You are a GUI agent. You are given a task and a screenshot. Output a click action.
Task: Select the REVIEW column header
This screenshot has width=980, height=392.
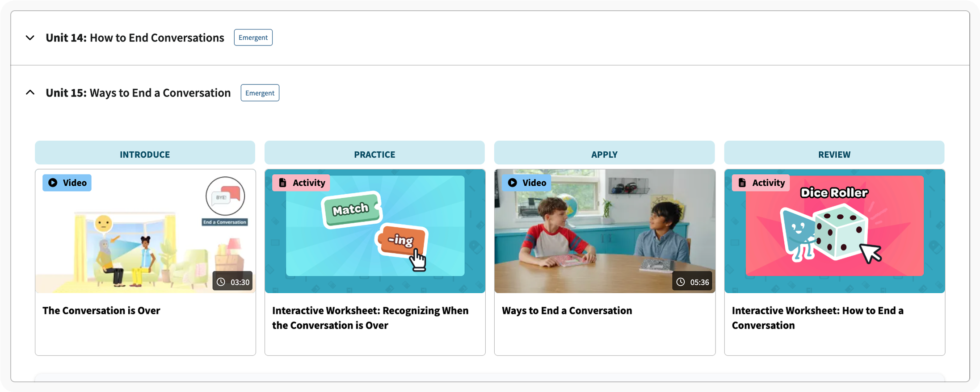coord(834,154)
